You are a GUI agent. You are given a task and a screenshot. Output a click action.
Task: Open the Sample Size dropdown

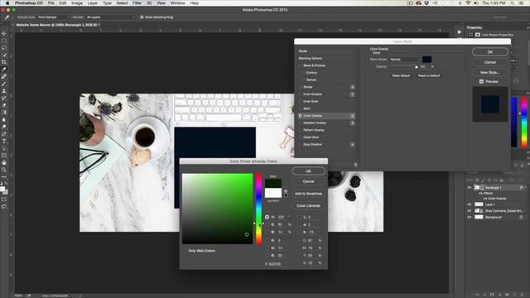click(x=53, y=17)
